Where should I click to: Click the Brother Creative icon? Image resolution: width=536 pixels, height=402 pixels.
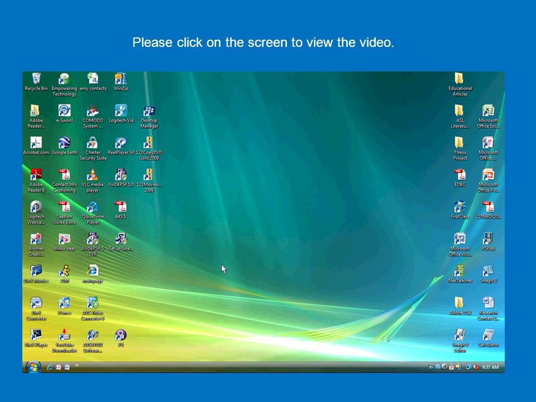[36, 245]
